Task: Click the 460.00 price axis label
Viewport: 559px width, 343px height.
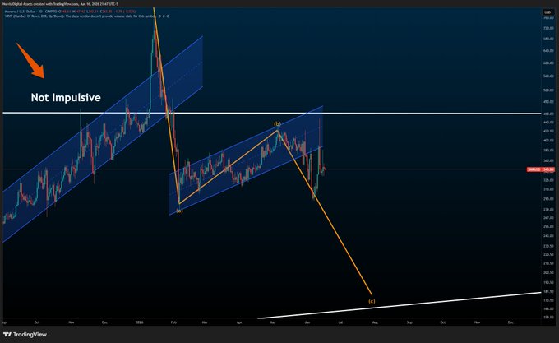Action: point(548,114)
